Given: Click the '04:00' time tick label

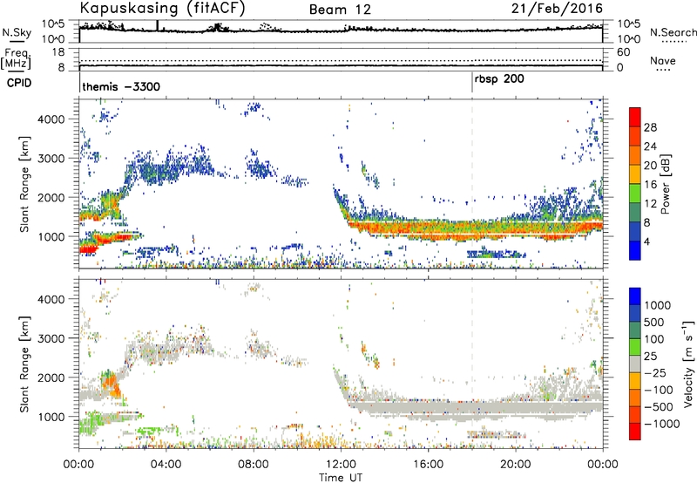Looking at the screenshot, I should (x=166, y=465).
